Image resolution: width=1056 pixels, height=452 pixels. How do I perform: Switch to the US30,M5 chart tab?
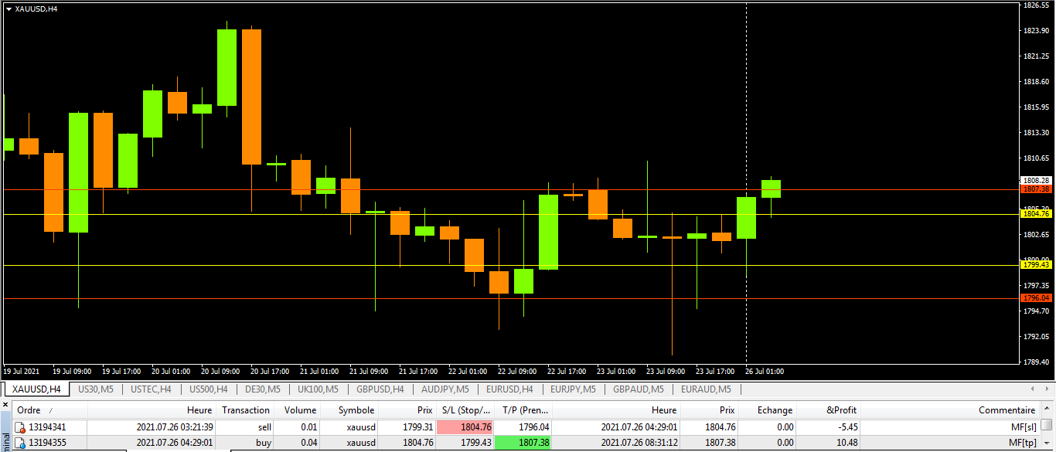coord(96,389)
